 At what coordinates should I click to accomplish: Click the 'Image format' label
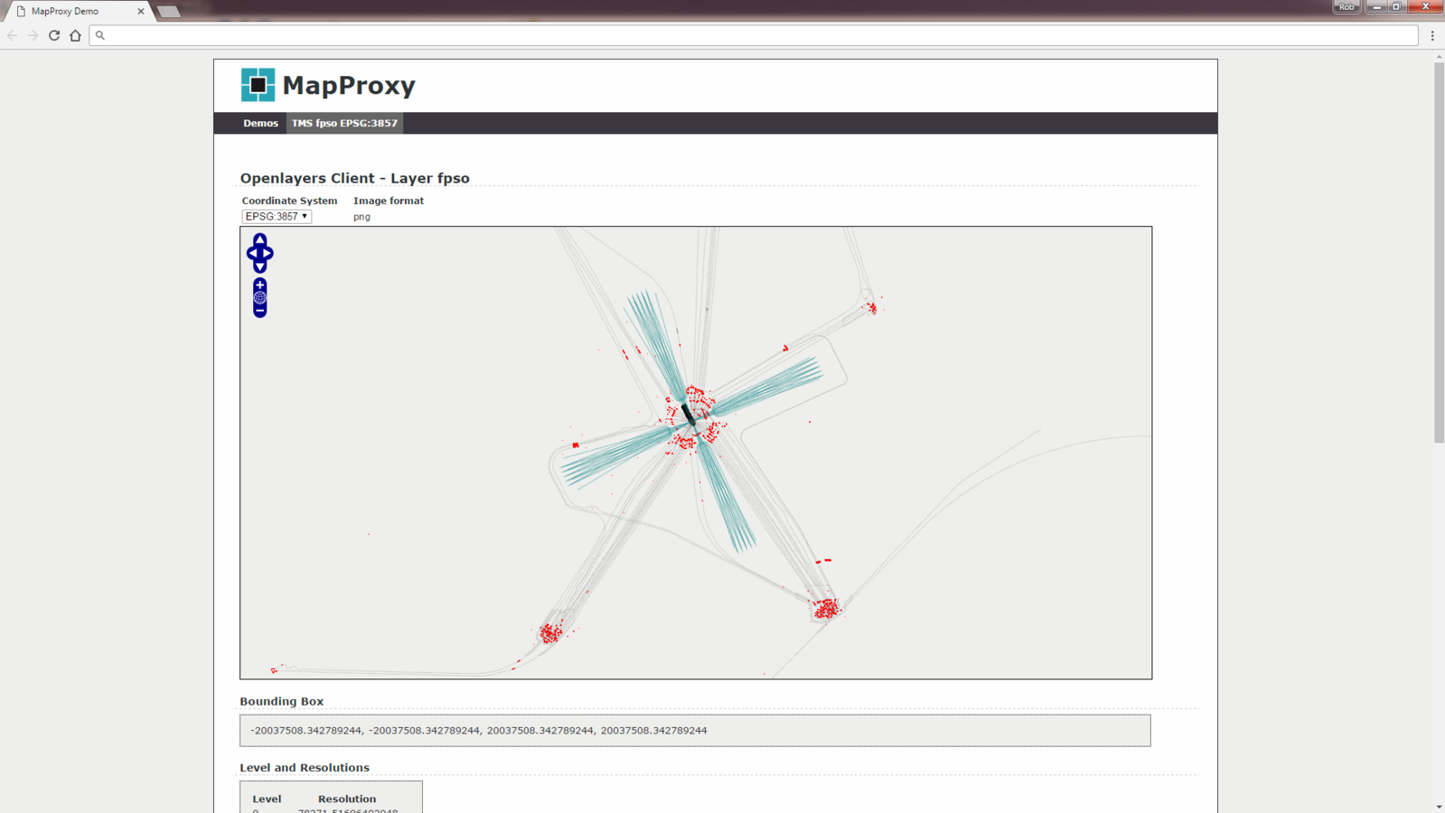coord(389,201)
